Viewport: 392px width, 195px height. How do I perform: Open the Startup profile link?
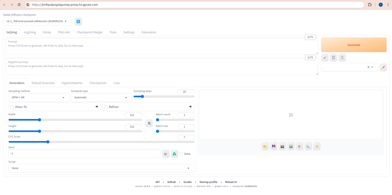208,182
